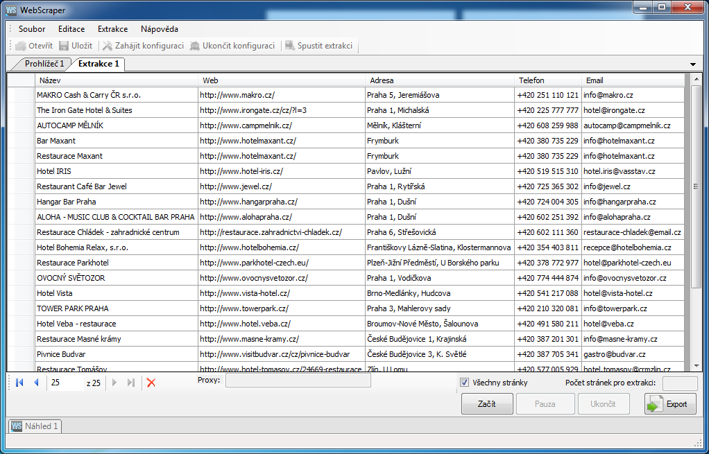Viewport: 709px width, 454px height.
Task: Select the OVOCNÝ SVĚTOZOR cell
Action: (x=117, y=278)
